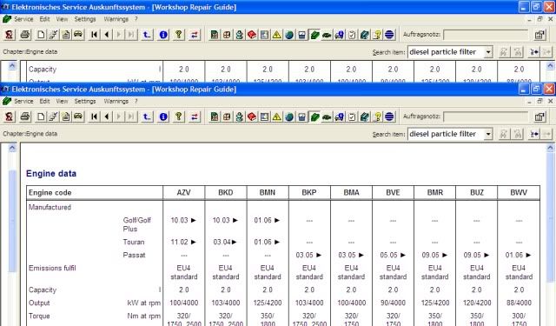556x326 pixels.
Task: Click the 'Engine data' heading
Action: click(51, 174)
